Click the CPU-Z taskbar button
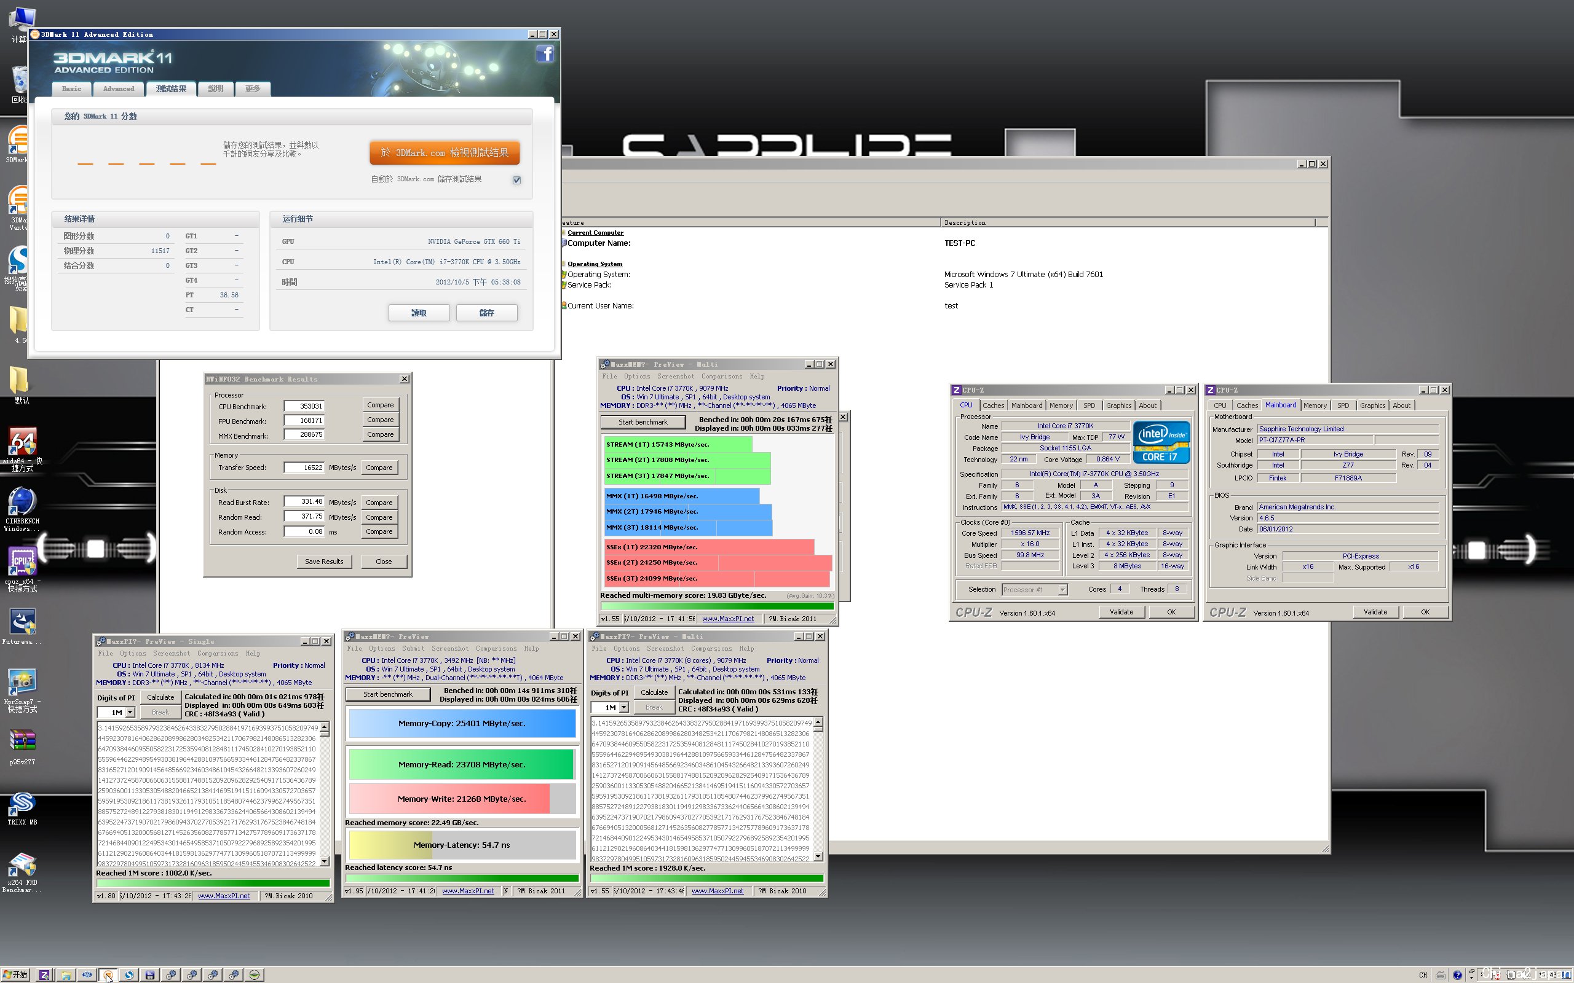The height and width of the screenshot is (983, 1574). coord(44,974)
